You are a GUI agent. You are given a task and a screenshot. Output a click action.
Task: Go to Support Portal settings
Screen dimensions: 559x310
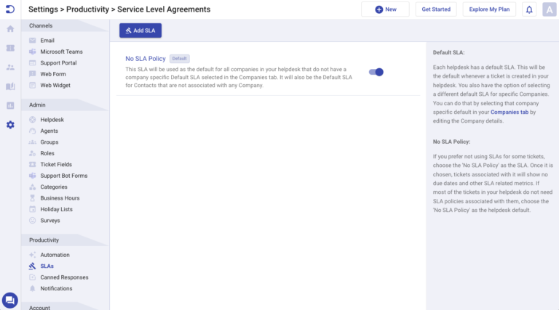(x=58, y=63)
